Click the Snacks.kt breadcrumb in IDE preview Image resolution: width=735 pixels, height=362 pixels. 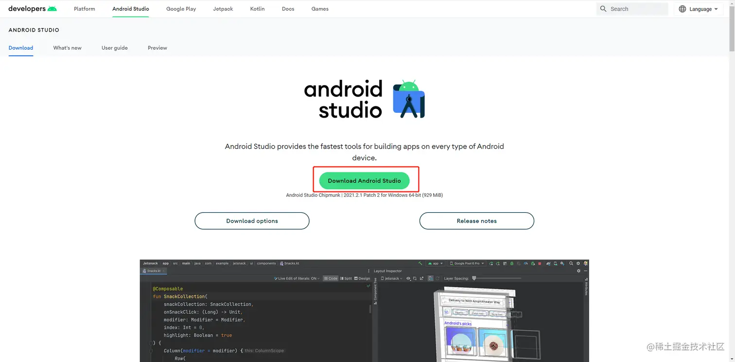pyautogui.click(x=289, y=263)
